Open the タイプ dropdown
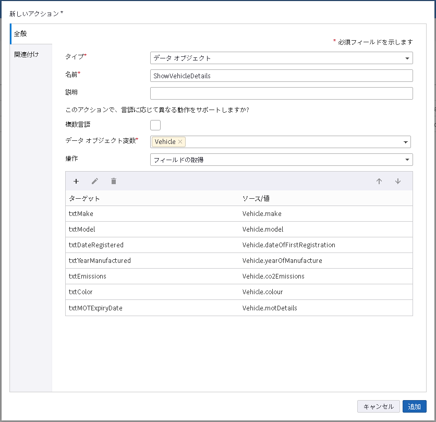 coord(281,58)
